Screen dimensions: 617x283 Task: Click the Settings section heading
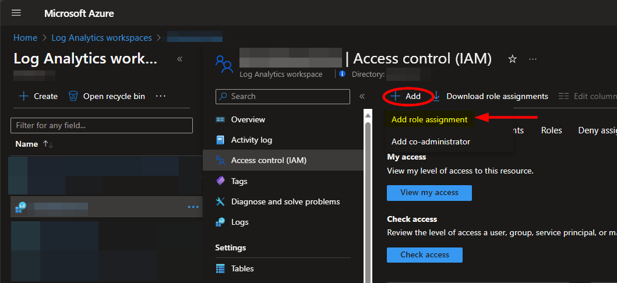[x=231, y=247]
